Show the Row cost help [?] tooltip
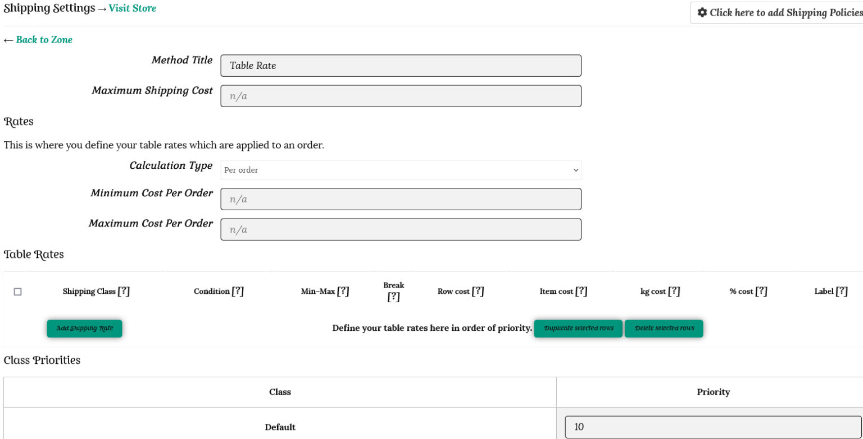863x439 pixels. 478,291
